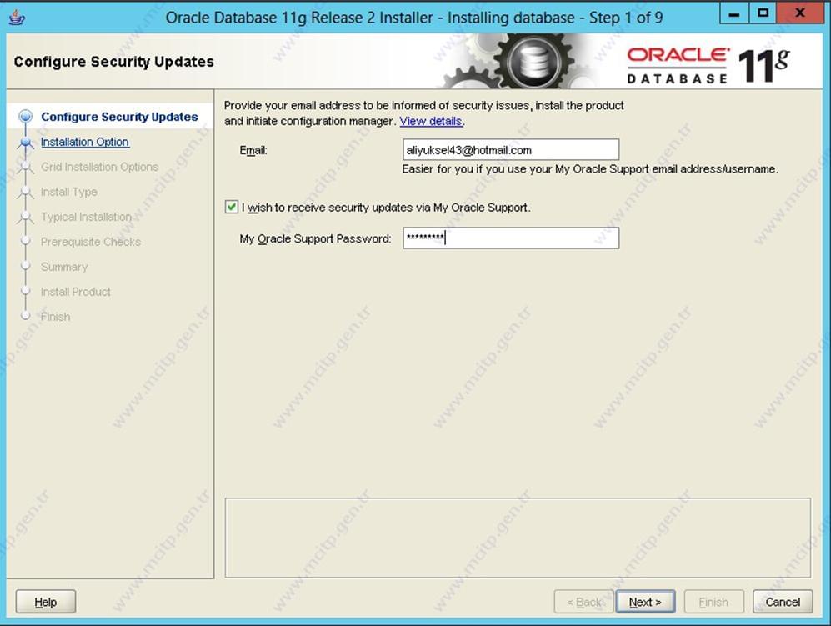831x626 pixels.
Task: Select the Typical Installation step
Action: pos(86,217)
